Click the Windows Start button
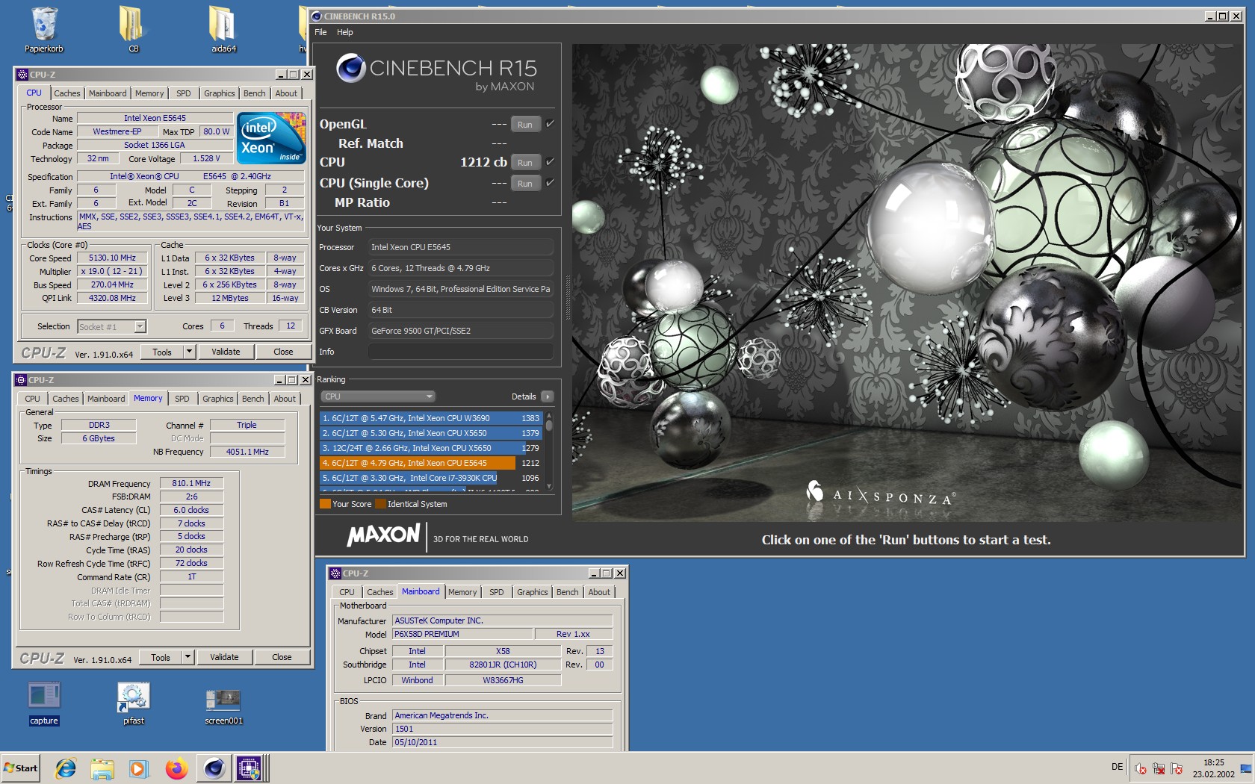Viewport: 1255px width, 784px height. 20,768
